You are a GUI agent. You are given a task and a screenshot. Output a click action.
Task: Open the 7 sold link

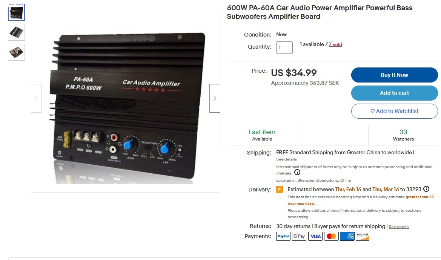point(335,44)
